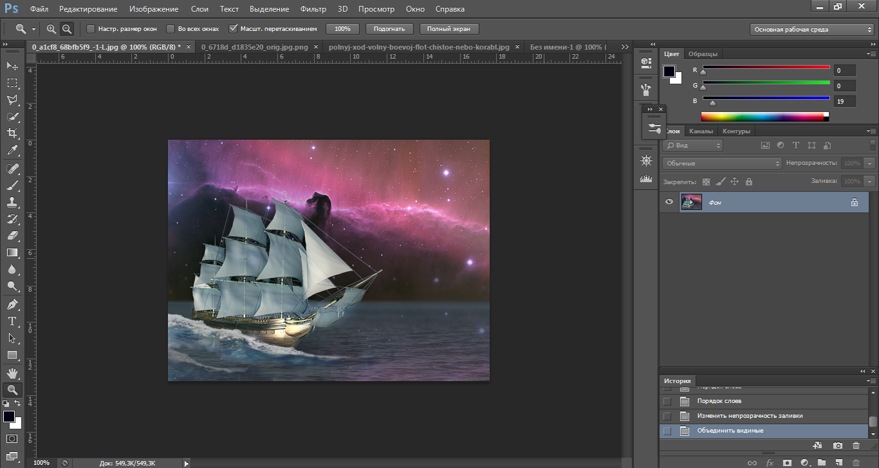Swap foreground and background colors arrow
This screenshot has height=468, width=879.
click(x=18, y=404)
